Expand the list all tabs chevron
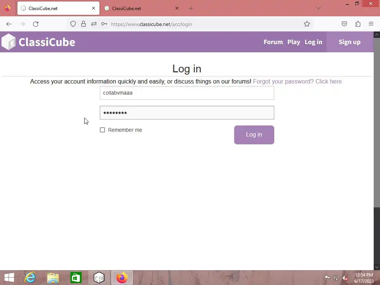Image resolution: width=380 pixels, height=285 pixels. (318, 8)
